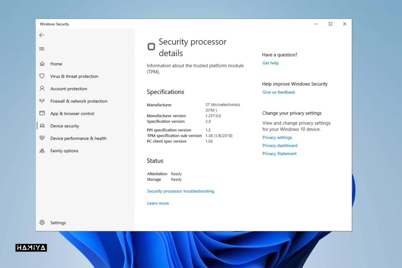Click the Device security laptop icon

[x=42, y=126]
